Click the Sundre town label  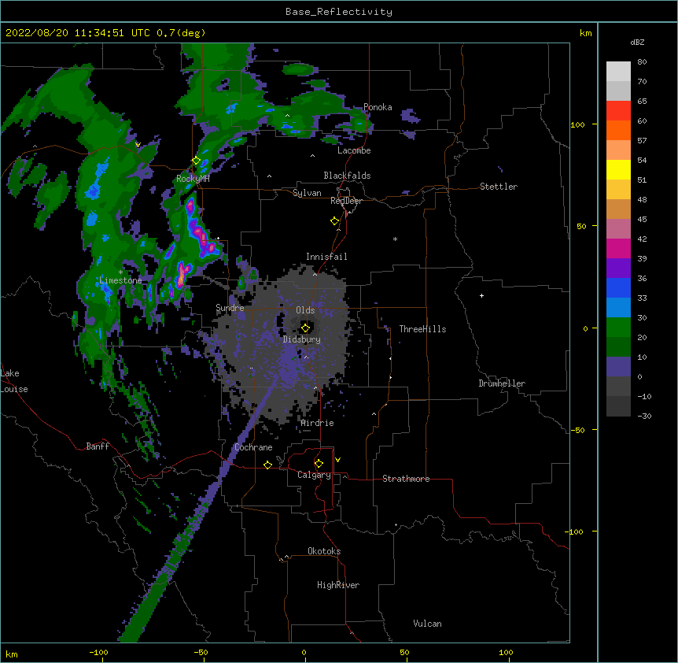pos(230,308)
